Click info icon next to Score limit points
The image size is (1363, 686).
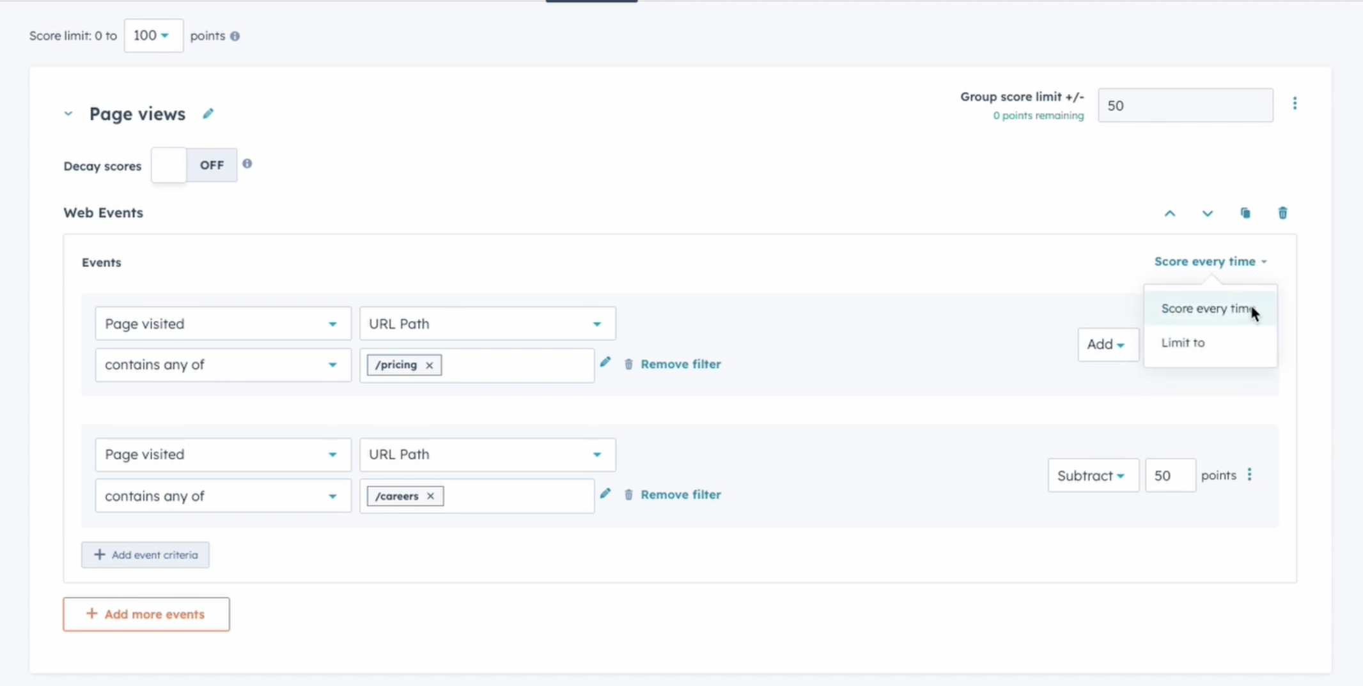click(x=235, y=36)
